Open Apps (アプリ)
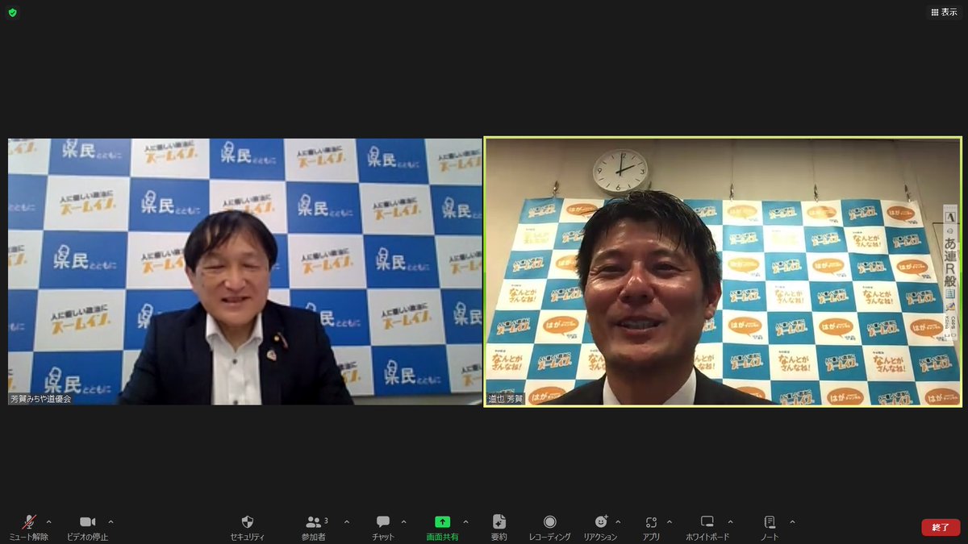 click(x=652, y=528)
